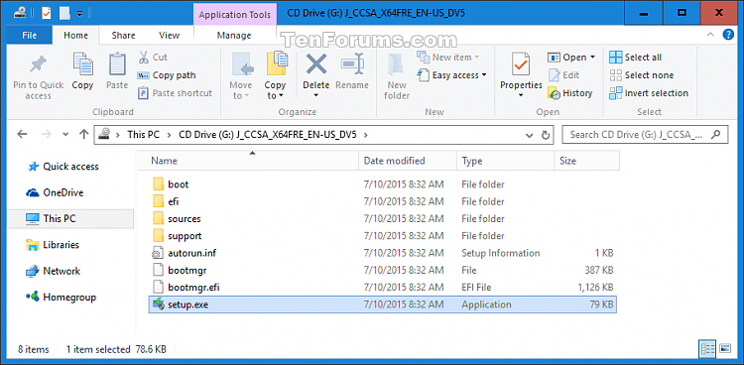
Task: Click the Rename ribbon icon
Action: (352, 64)
